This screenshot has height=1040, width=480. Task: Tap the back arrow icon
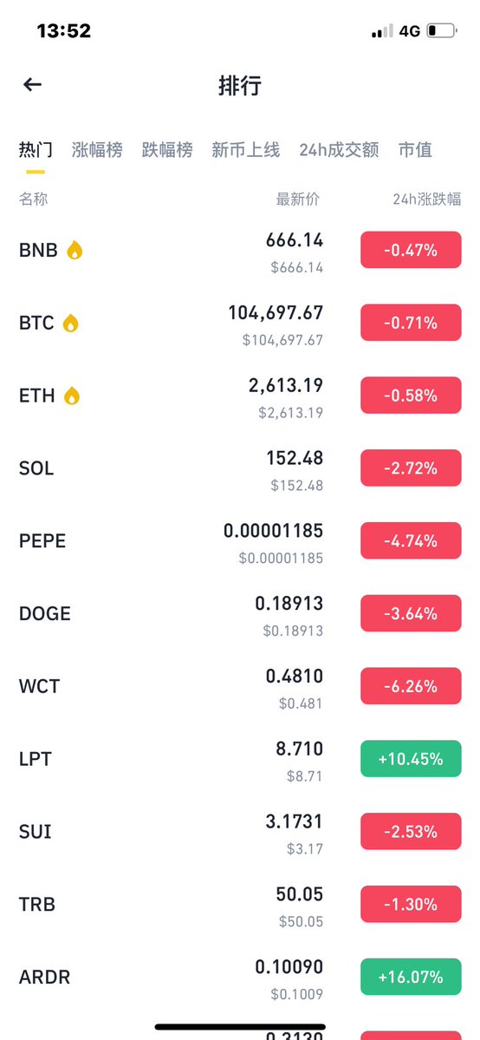tap(32, 84)
